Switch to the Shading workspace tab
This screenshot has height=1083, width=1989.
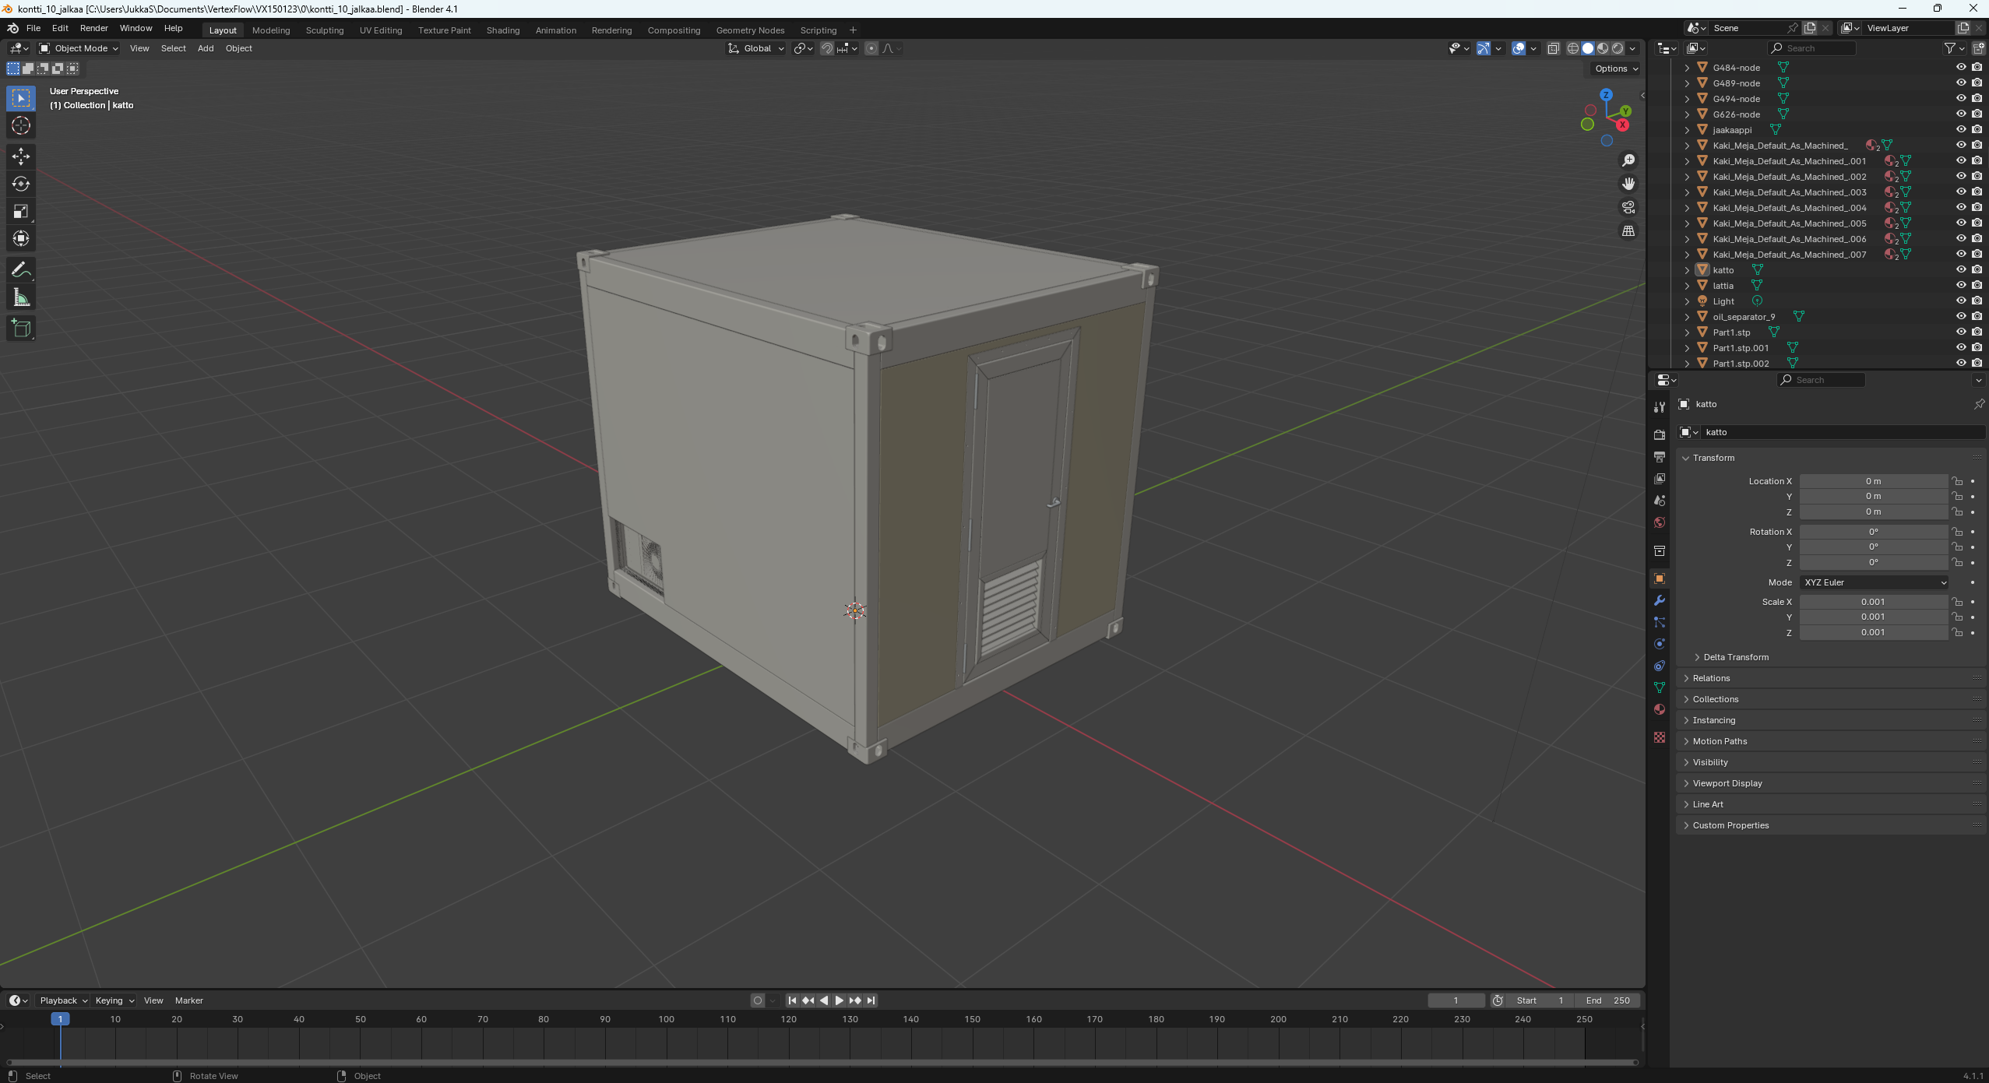coord(502,30)
